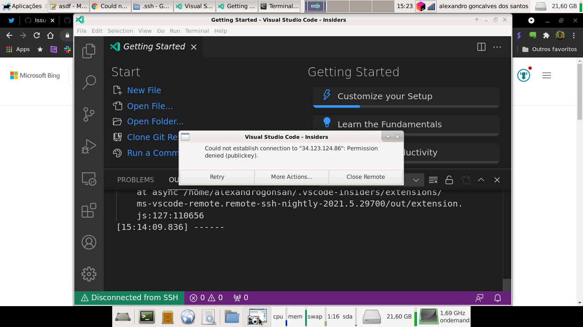Open the Selection menu

coord(120,31)
